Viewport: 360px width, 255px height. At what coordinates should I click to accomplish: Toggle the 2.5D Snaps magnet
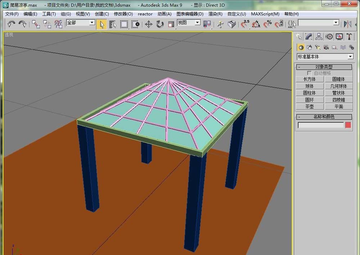tap(245, 24)
